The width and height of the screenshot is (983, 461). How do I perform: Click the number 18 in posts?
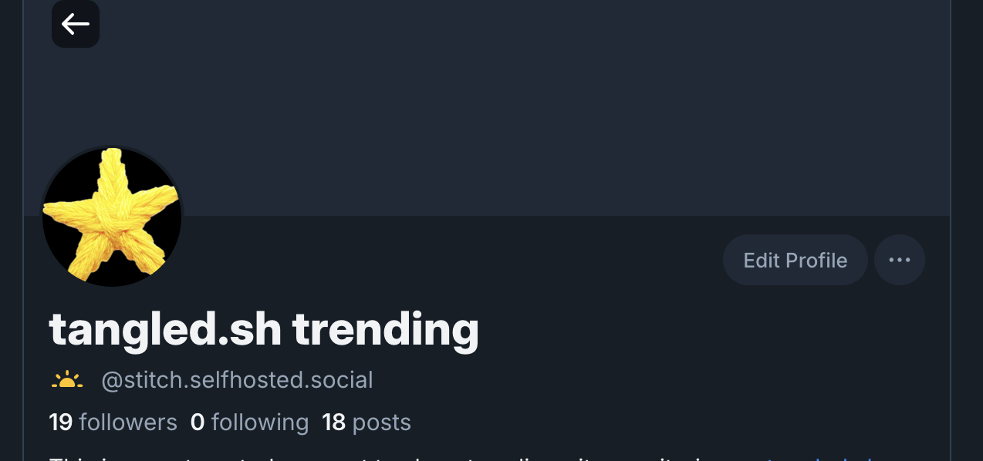coord(333,422)
